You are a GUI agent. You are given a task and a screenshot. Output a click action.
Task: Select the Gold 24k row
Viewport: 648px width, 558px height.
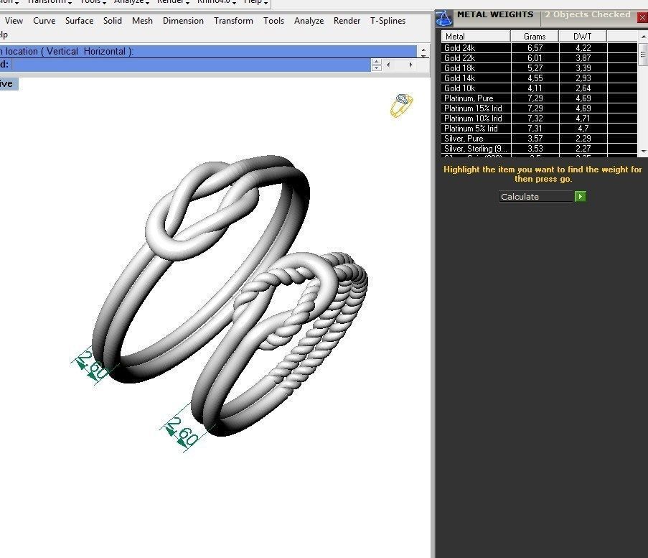[x=540, y=48]
